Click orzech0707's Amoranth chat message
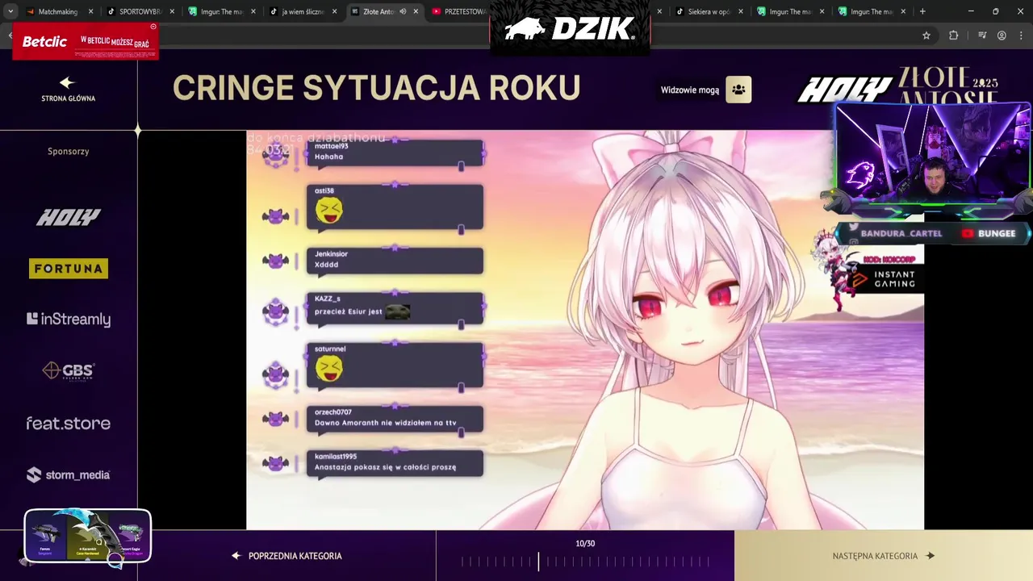 point(395,419)
